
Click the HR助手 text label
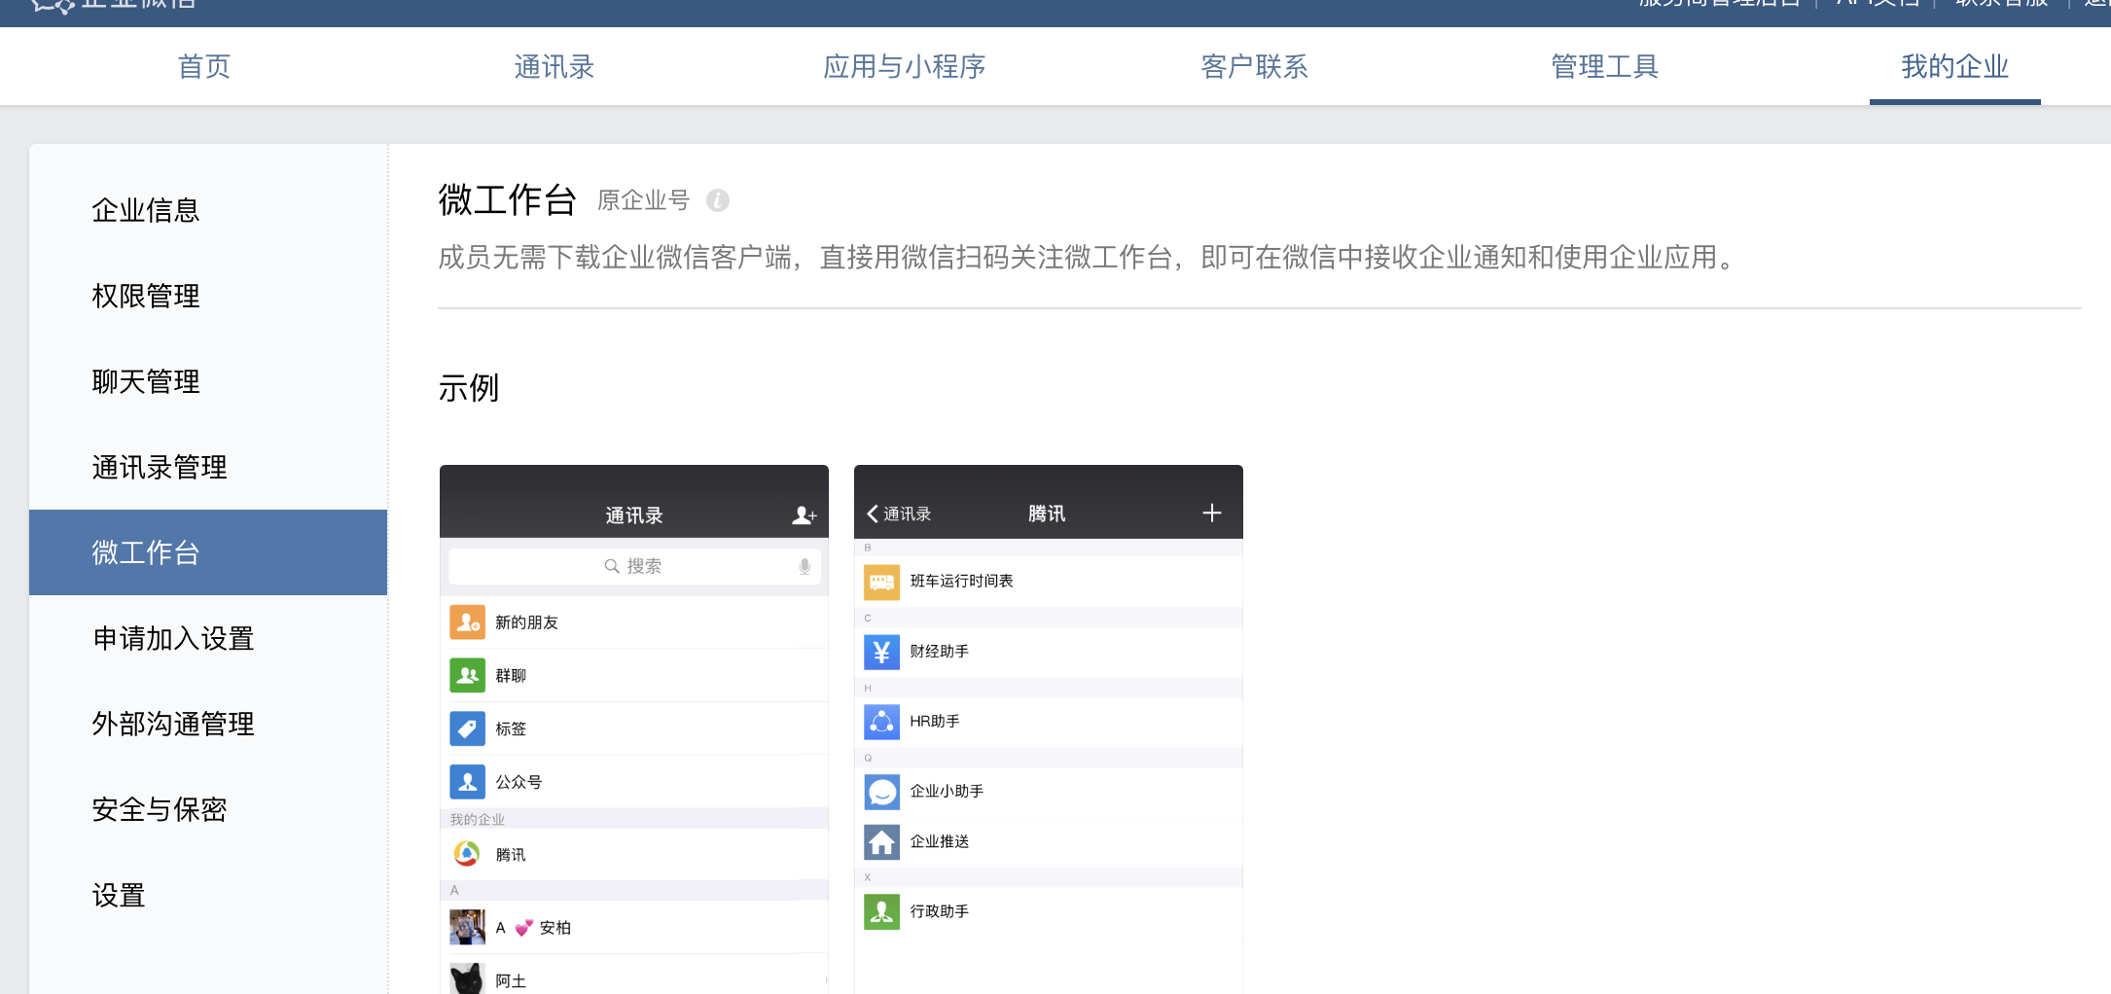(935, 722)
